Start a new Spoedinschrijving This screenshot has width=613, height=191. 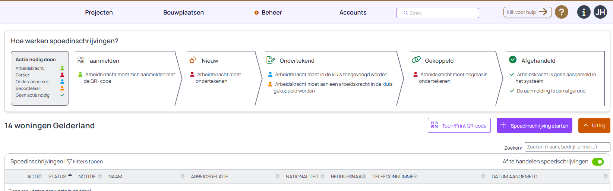point(534,125)
